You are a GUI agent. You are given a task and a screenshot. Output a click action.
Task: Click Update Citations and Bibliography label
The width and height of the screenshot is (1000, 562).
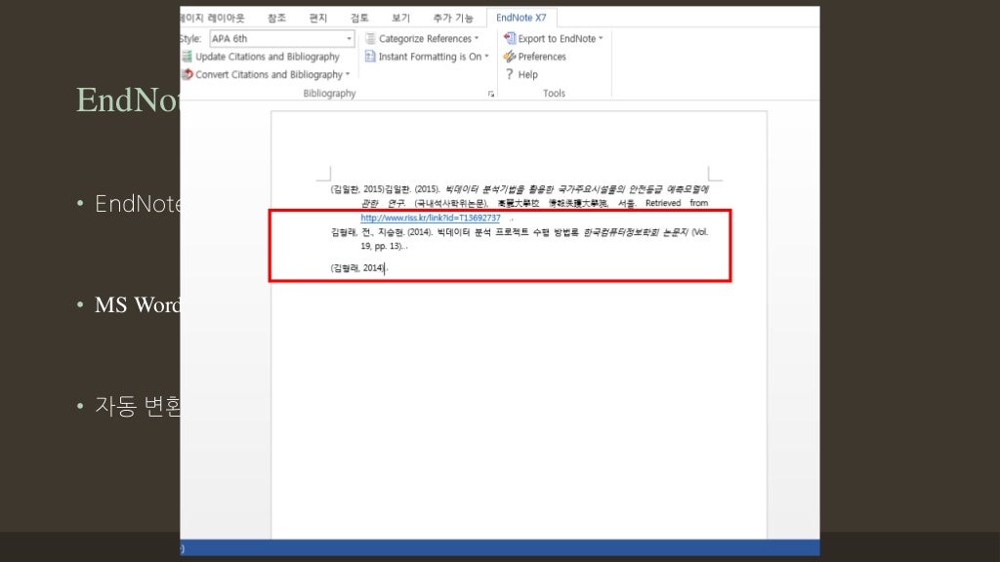coord(268,57)
